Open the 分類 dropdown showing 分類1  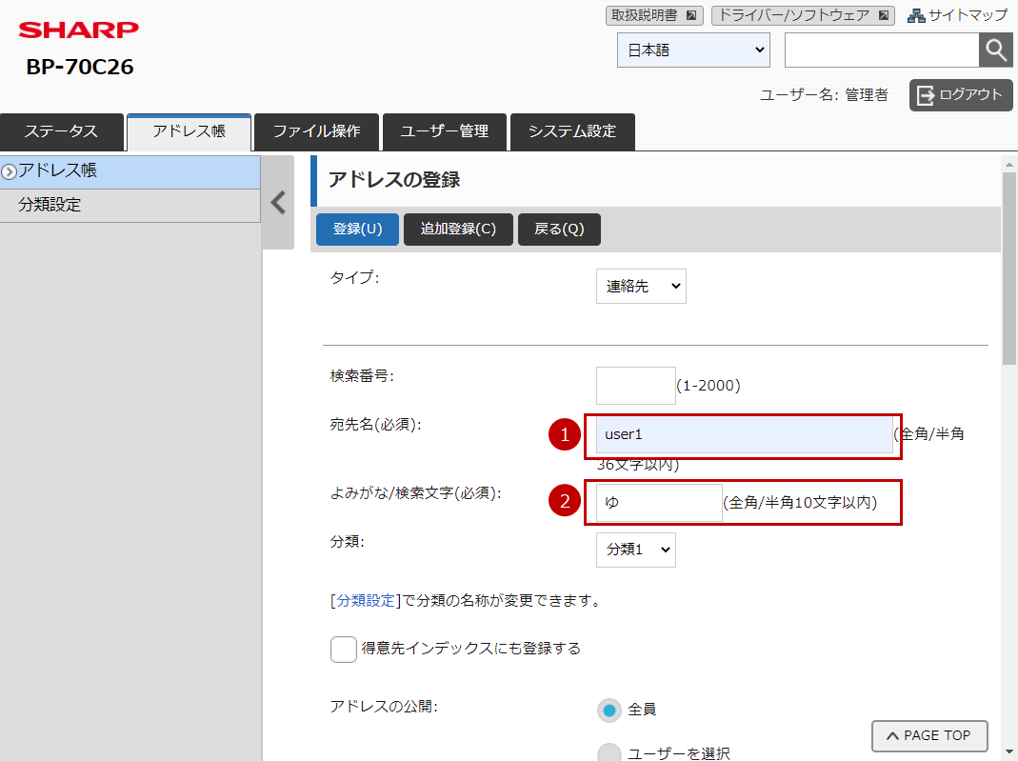click(635, 550)
